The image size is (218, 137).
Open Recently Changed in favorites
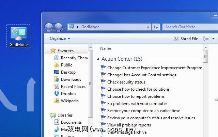[74, 58]
